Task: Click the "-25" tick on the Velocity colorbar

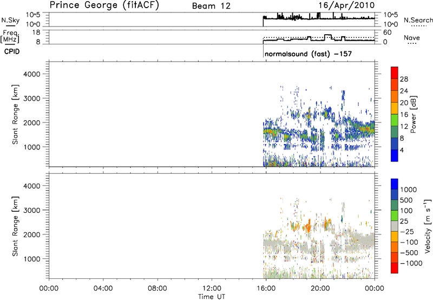Action: (407, 231)
